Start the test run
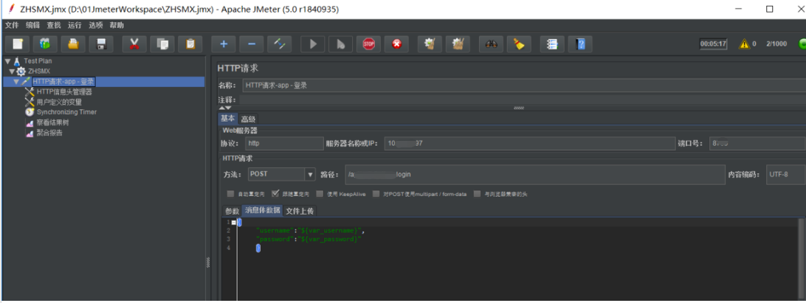Viewport: 806px width, 303px height. (312, 44)
